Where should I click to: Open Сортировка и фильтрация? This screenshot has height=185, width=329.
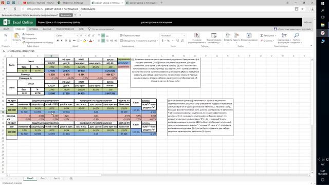[284, 38]
